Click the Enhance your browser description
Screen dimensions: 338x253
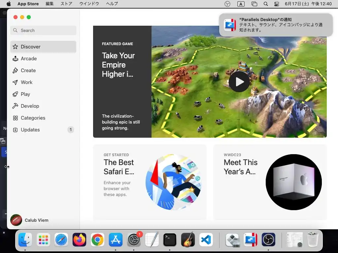[x=117, y=188]
